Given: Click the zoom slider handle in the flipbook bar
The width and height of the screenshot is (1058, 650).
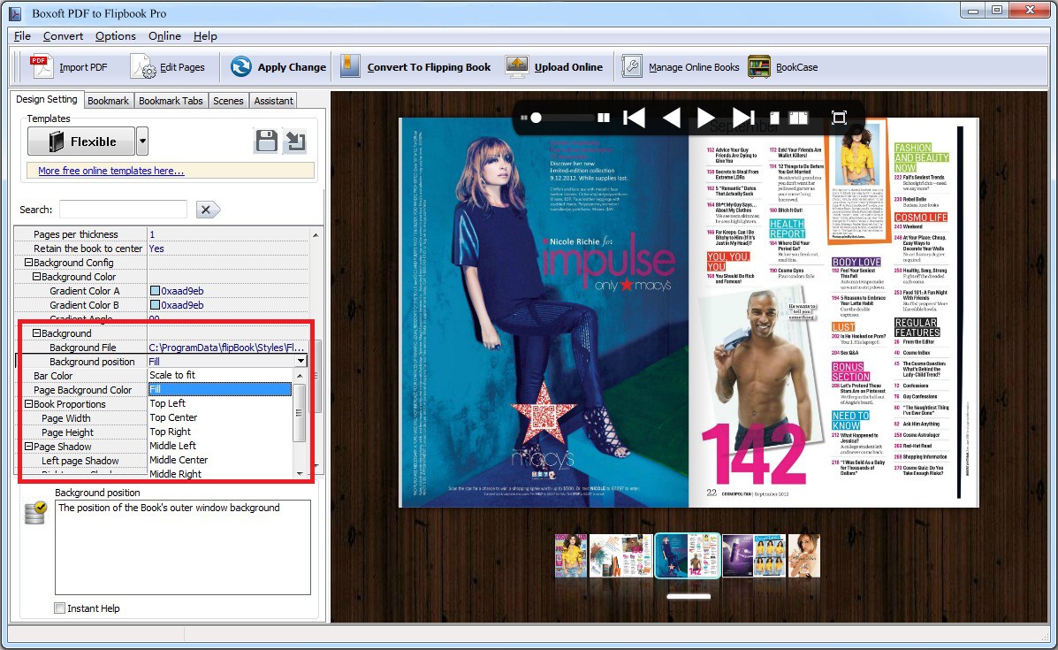Looking at the screenshot, I should pos(536,118).
